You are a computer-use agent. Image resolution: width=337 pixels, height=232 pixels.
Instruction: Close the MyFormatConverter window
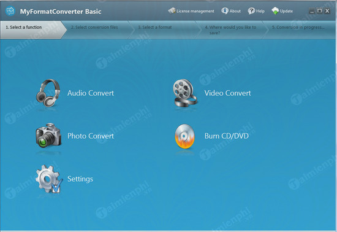[x=327, y=11]
